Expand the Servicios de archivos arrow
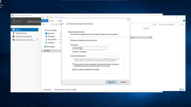Viewport: 191px width, 107px height. (37, 40)
